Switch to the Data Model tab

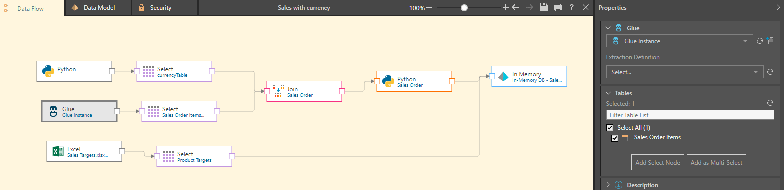[x=99, y=8]
